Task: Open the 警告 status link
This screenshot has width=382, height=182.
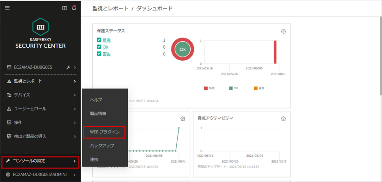Action: pyautogui.click(x=107, y=54)
